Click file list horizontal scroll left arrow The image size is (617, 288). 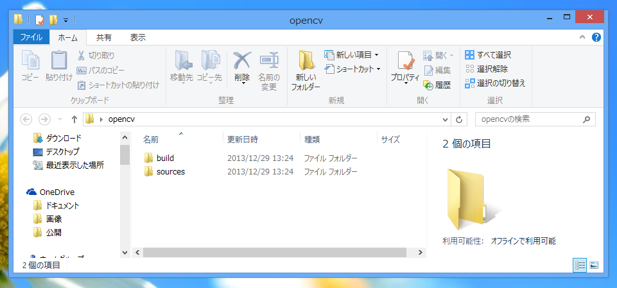click(138, 252)
